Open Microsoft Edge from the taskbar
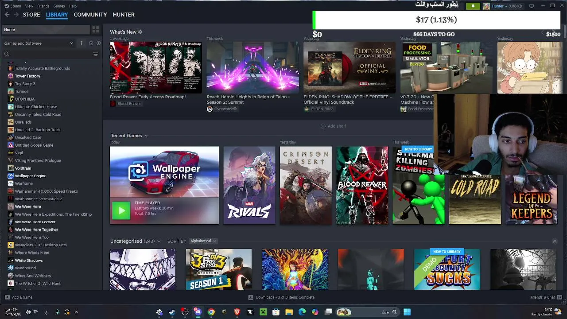Image resolution: width=567 pixels, height=319 pixels. 302,312
